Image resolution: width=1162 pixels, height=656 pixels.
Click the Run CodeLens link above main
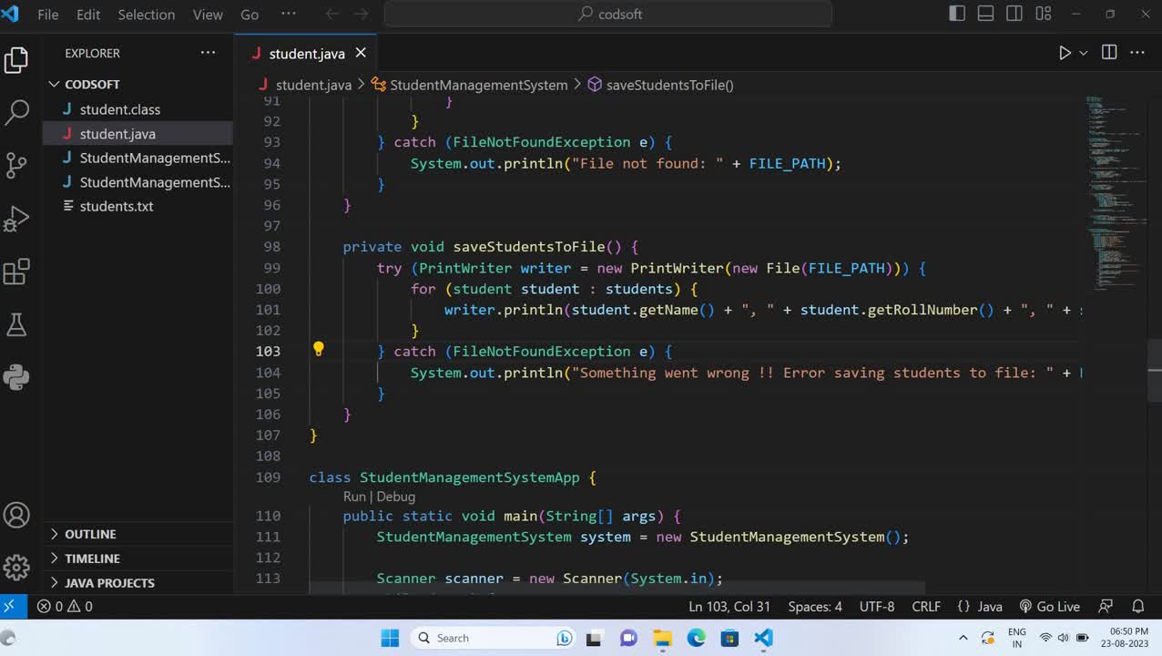354,497
